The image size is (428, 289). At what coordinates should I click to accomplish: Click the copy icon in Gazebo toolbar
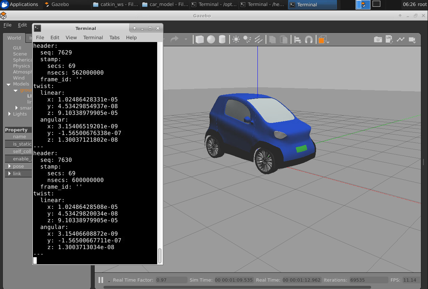[272, 39]
